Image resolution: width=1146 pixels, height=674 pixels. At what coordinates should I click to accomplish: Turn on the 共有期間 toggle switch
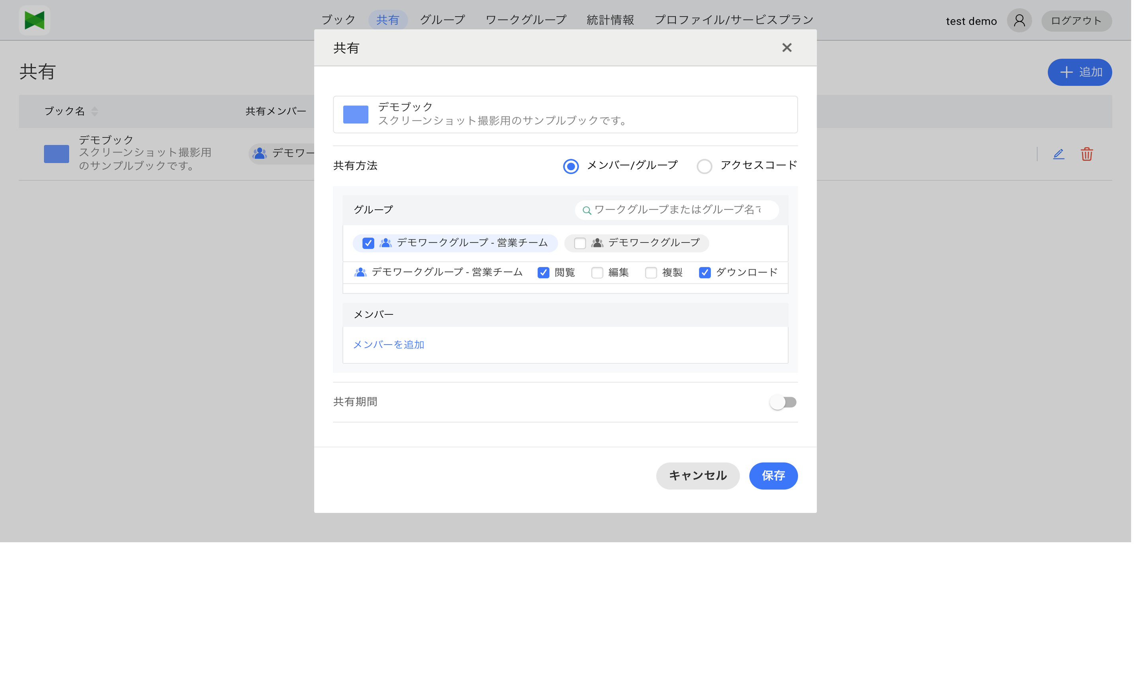coord(782,402)
